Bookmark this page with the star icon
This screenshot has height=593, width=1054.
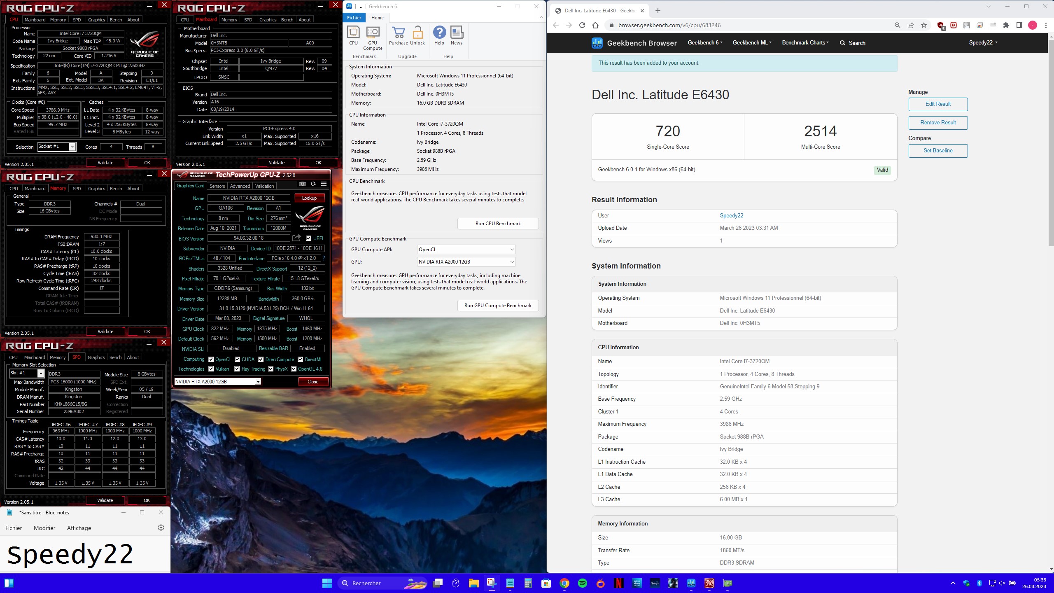tap(924, 25)
